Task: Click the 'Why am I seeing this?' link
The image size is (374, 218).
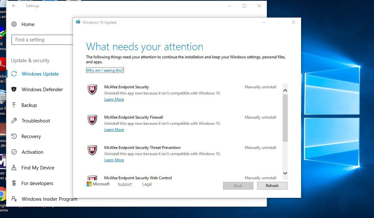Action: (x=105, y=70)
